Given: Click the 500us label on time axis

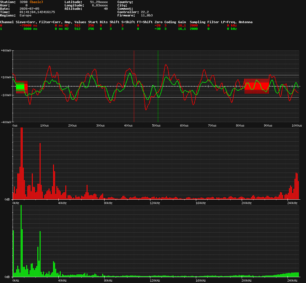Looking at the screenshot, I should coord(156,125).
